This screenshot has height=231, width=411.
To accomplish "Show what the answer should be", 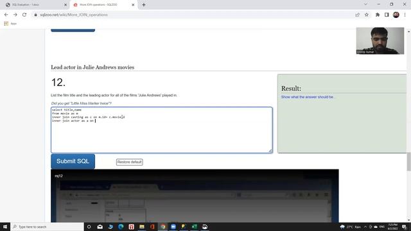I will (x=308, y=97).
